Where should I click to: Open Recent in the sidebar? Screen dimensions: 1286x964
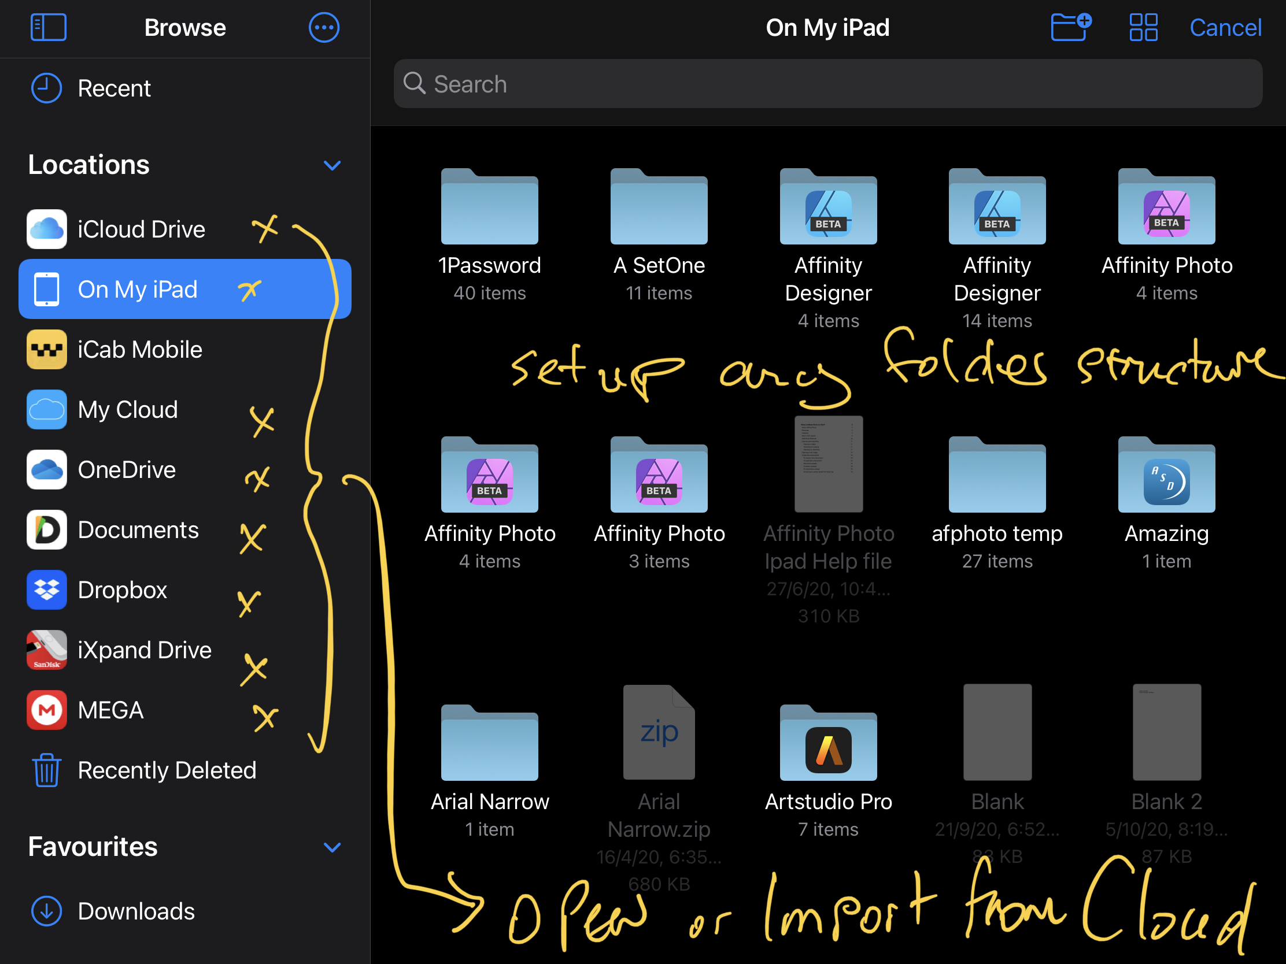pos(185,88)
